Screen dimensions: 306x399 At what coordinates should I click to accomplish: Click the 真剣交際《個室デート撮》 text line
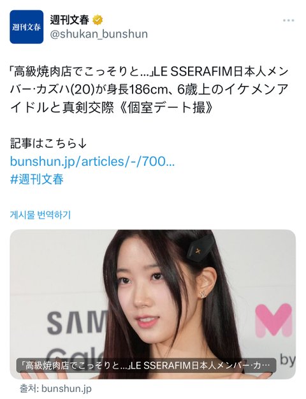[138, 108]
